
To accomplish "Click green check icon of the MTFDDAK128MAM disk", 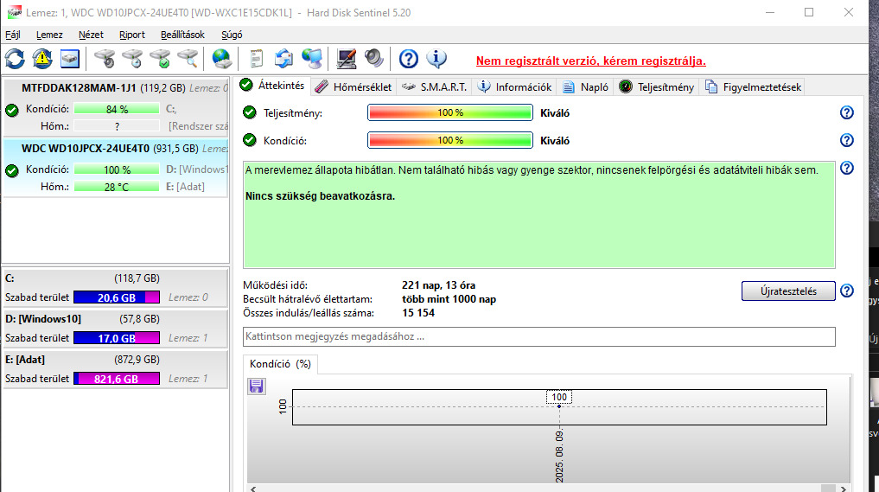I will pyautogui.click(x=12, y=110).
